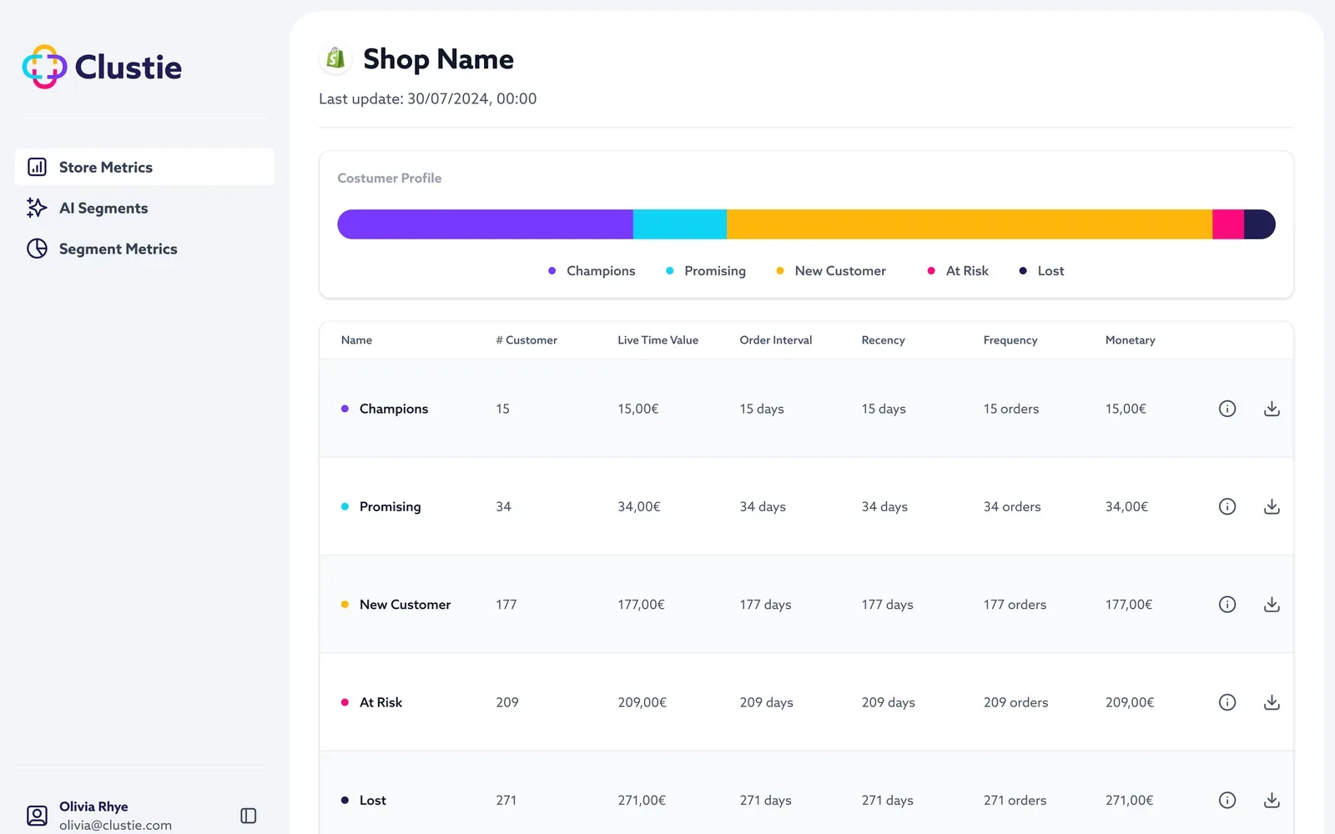The image size is (1335, 834).
Task: Download the Champions segment
Action: click(x=1272, y=409)
